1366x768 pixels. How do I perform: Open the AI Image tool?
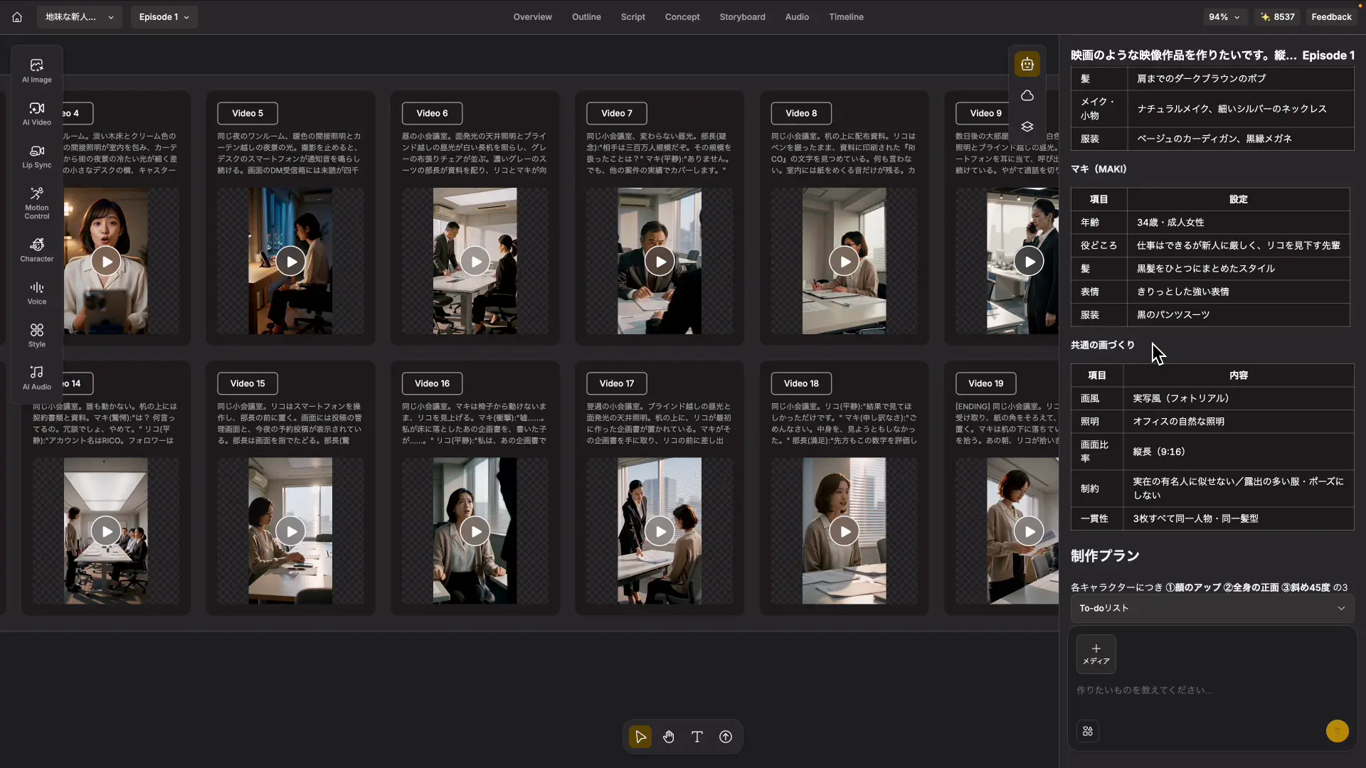coord(37,70)
